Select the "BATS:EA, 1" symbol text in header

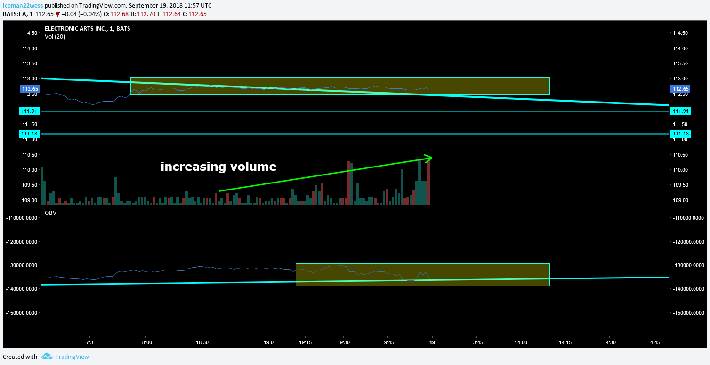[x=17, y=14]
